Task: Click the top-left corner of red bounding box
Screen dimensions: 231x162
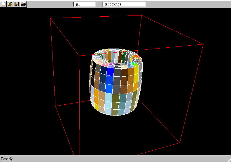Action: tap(50, 18)
